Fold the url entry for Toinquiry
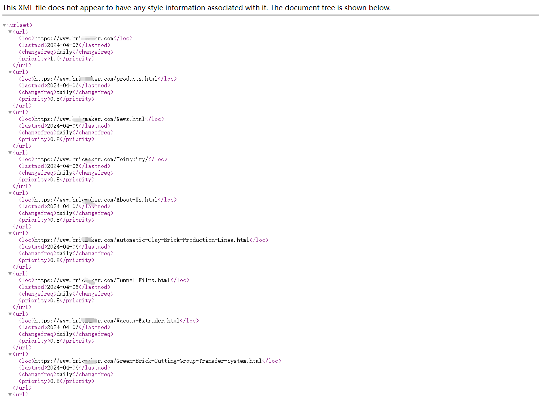 tap(10, 153)
